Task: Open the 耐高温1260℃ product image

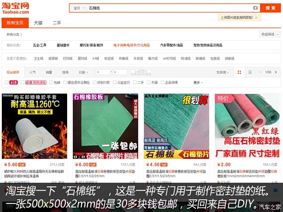Action: 35,126
